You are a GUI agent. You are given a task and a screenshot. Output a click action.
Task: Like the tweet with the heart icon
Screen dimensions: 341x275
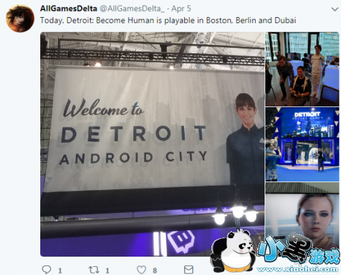141,270
